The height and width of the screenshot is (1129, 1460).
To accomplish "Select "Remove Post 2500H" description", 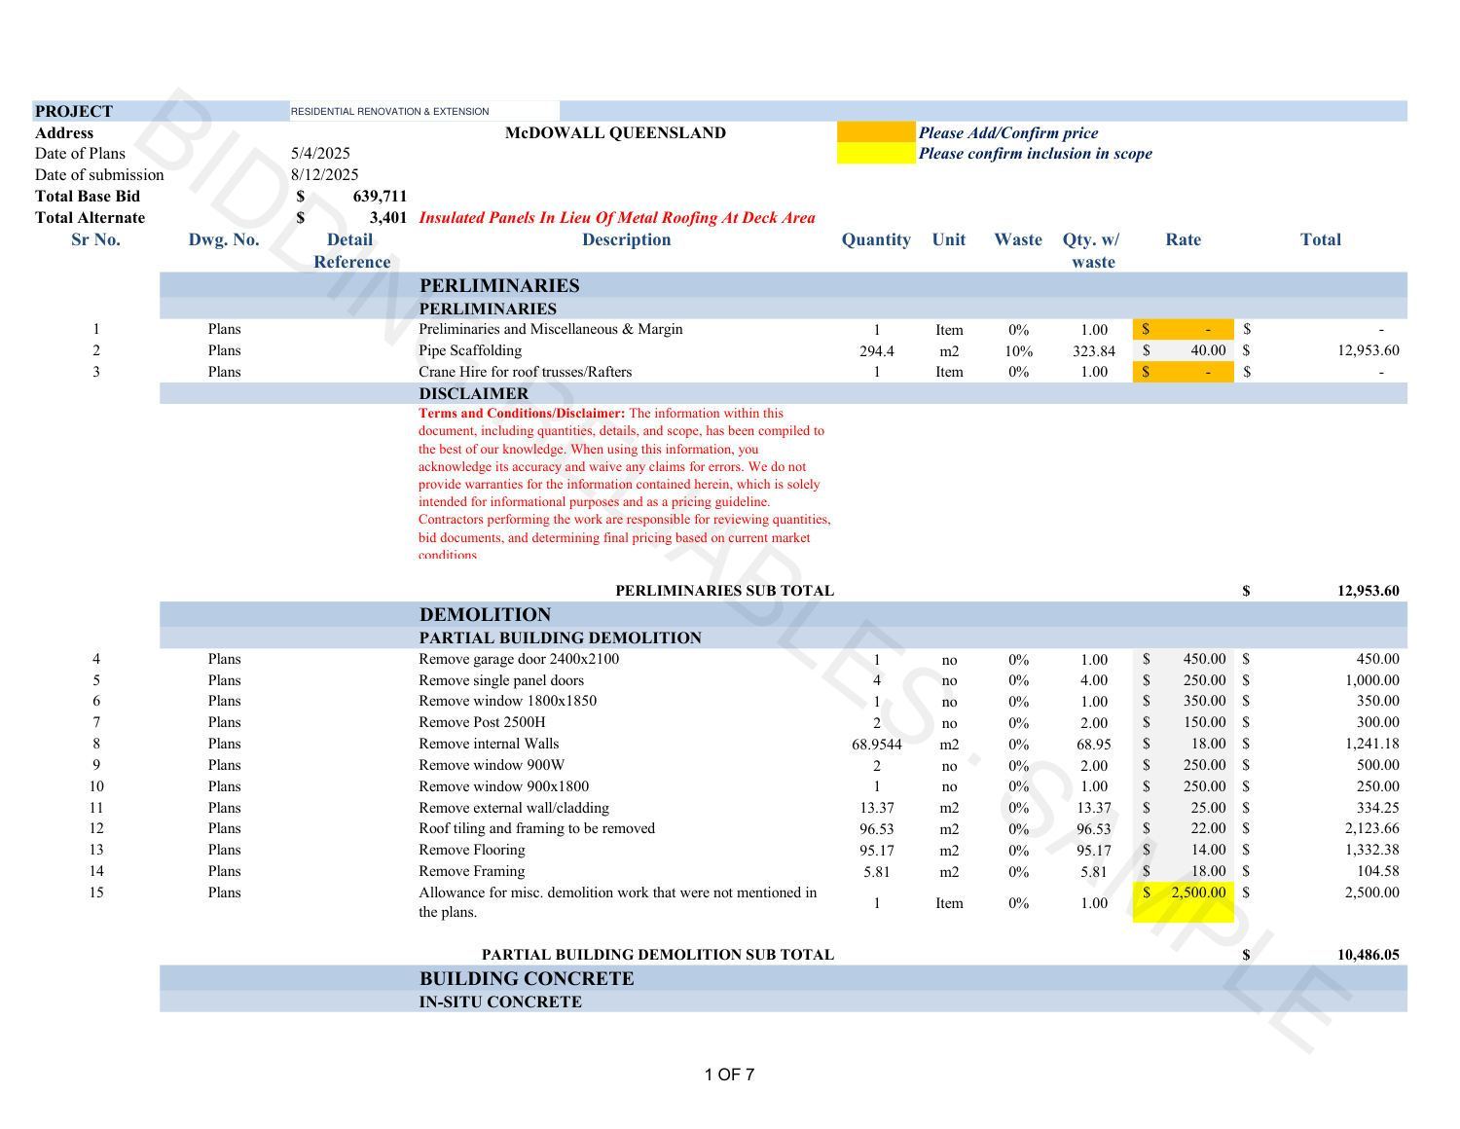I will [482, 722].
